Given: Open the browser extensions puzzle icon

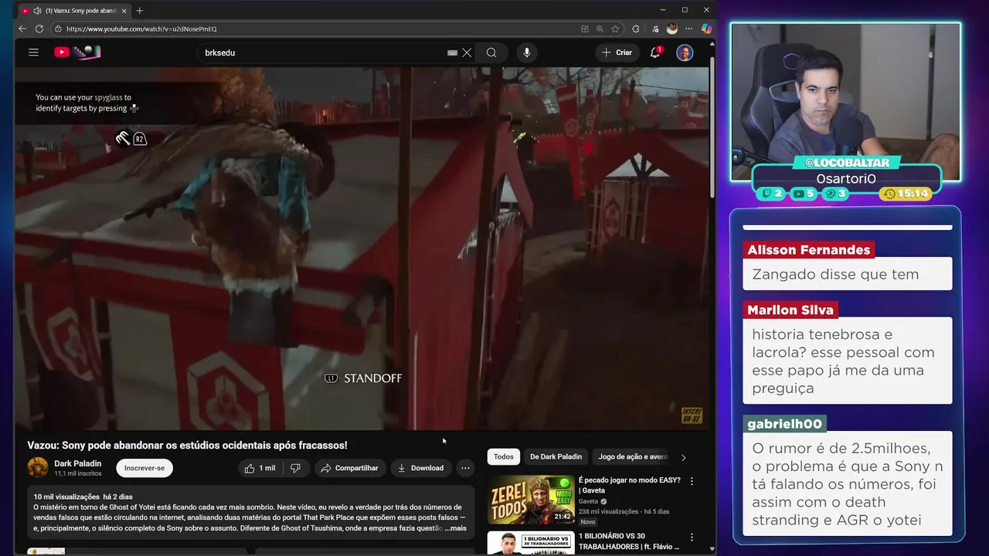Looking at the screenshot, I should coord(636,29).
